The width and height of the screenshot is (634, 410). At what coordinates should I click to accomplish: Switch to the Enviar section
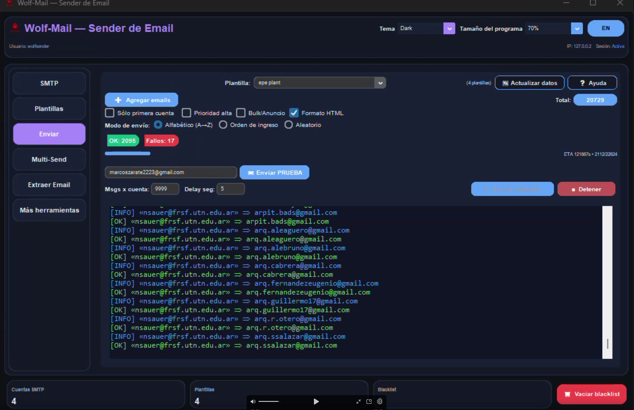click(49, 134)
